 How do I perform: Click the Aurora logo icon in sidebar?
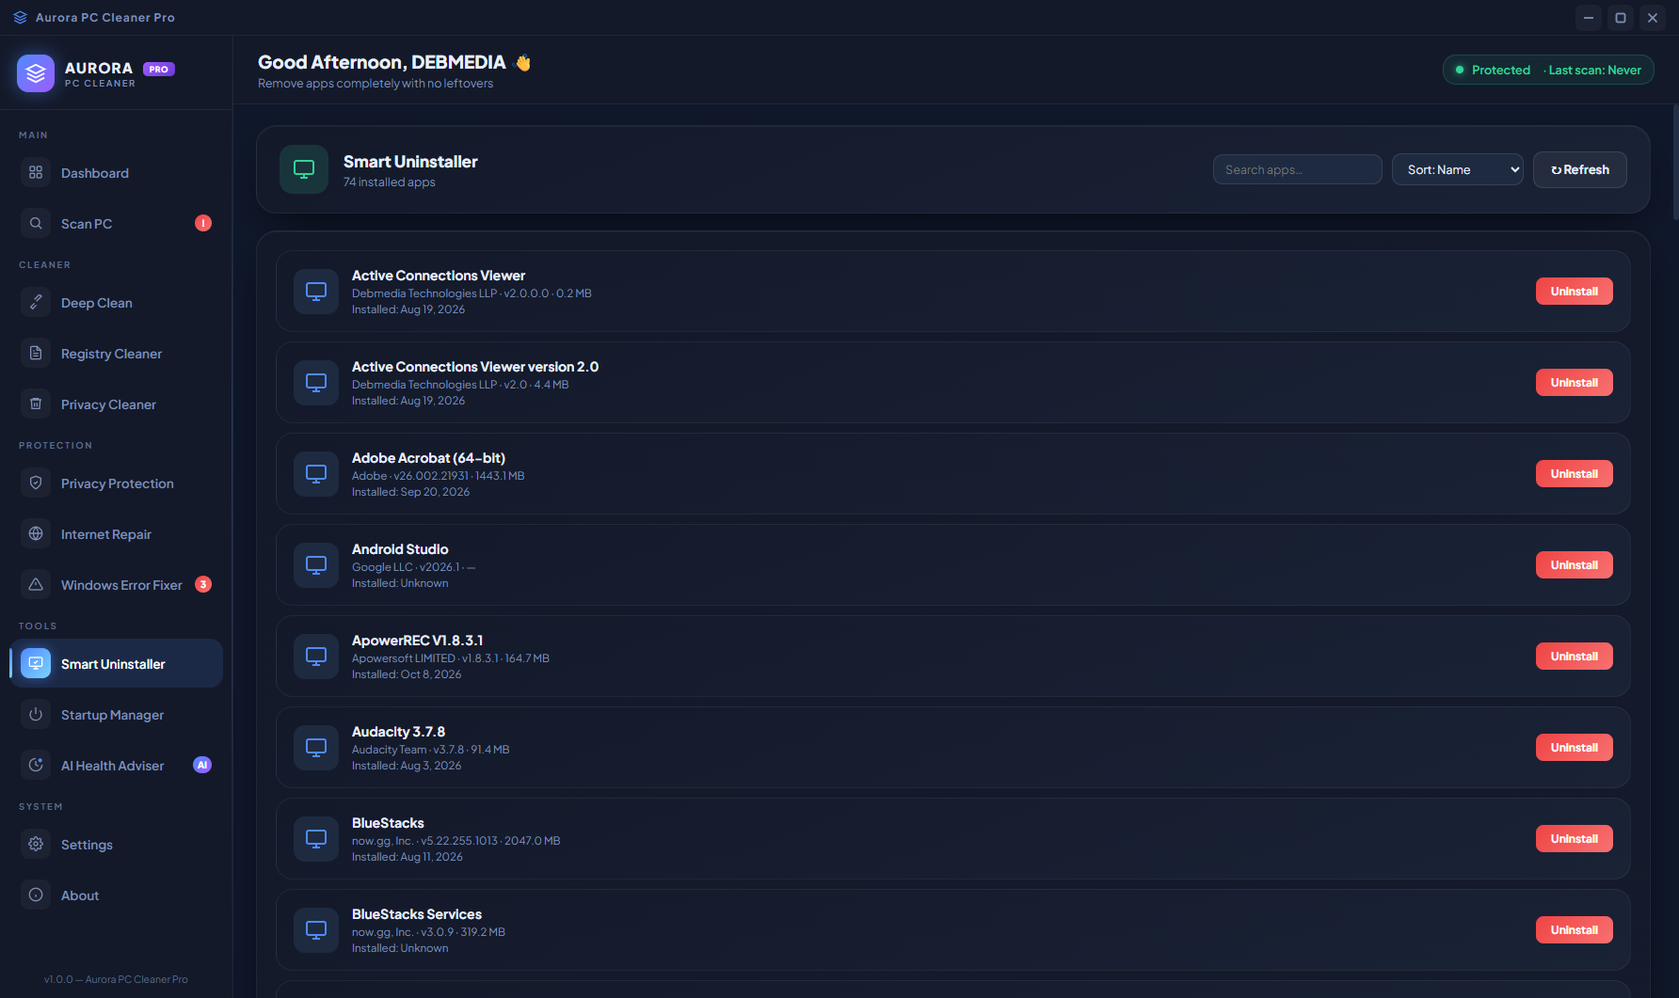(36, 73)
